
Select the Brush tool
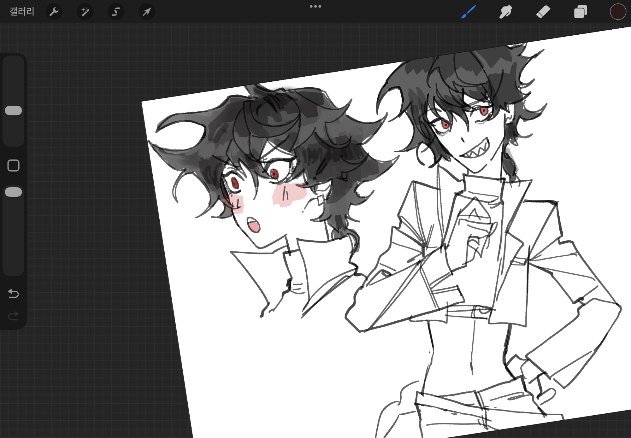(x=469, y=12)
